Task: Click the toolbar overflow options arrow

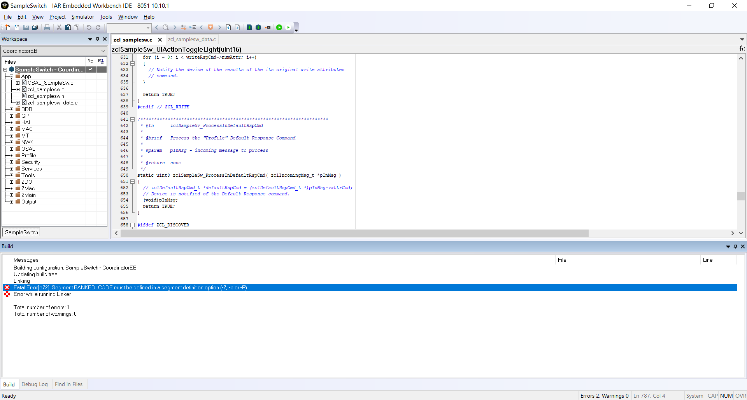Action: point(296,30)
